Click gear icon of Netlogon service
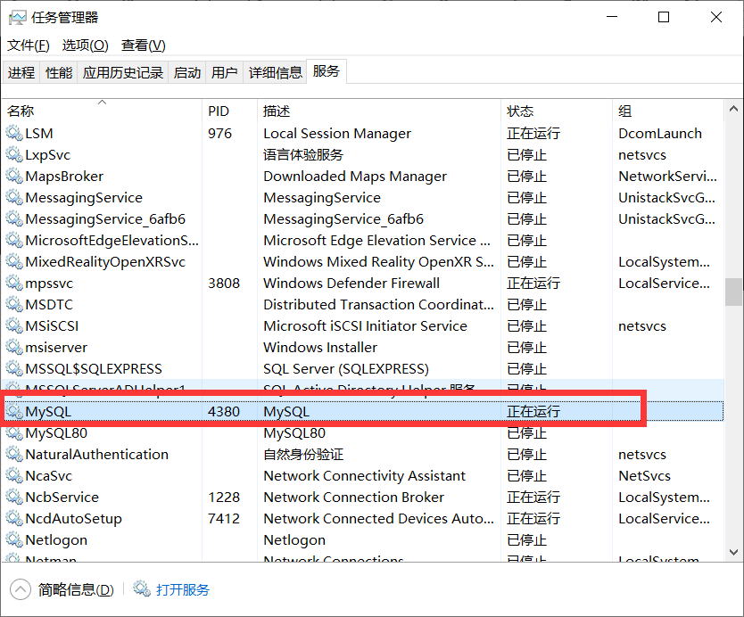Viewport: 744px width, 617px height. (14, 539)
